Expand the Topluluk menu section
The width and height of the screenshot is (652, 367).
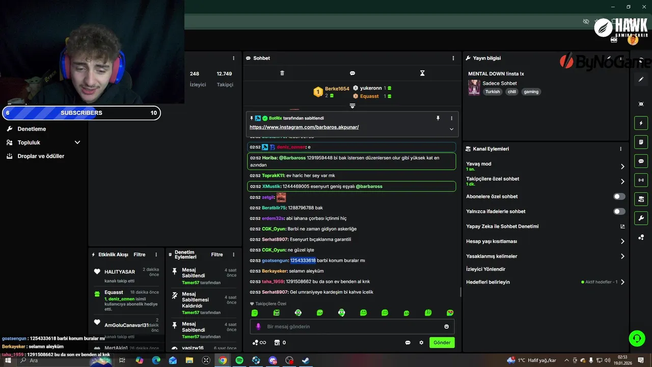coord(43,143)
